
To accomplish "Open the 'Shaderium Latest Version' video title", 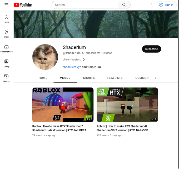I will (60, 128).
